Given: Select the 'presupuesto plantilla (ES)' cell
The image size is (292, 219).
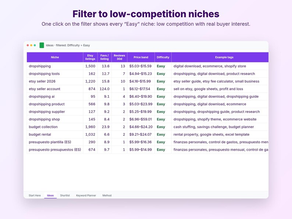Looking at the screenshot, I should [55, 142].
